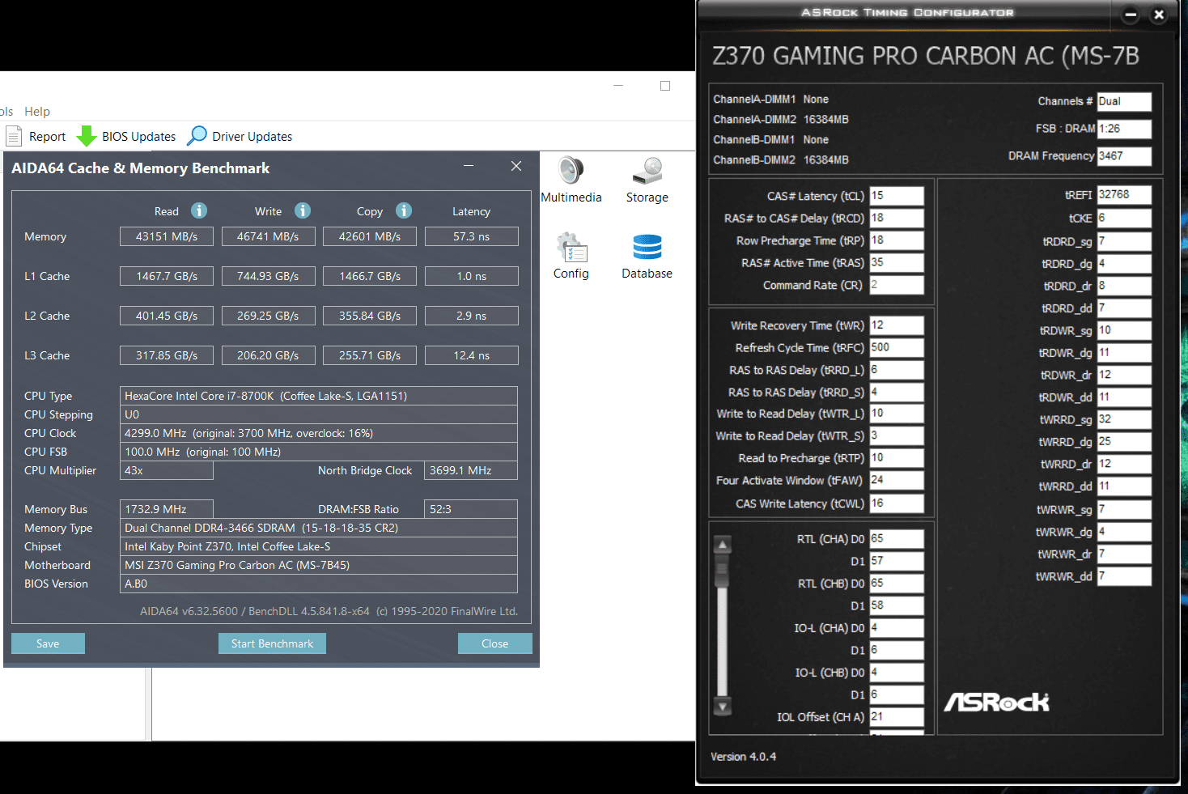1188x794 pixels.
Task: Open the Help menu
Action: tap(37, 112)
